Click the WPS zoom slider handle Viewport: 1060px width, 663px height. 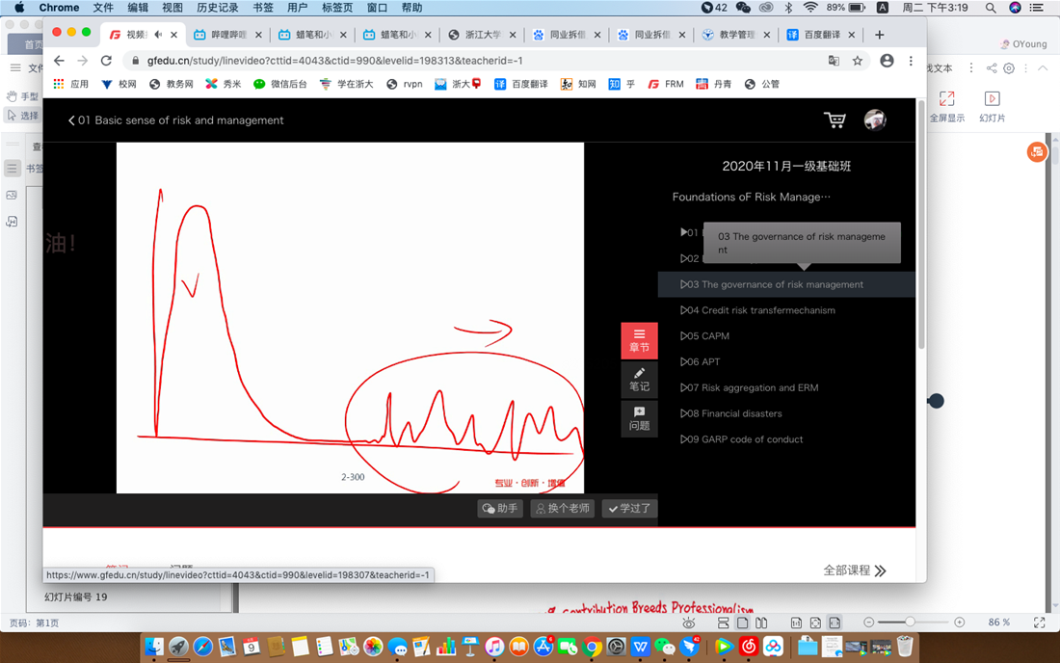[x=910, y=623]
